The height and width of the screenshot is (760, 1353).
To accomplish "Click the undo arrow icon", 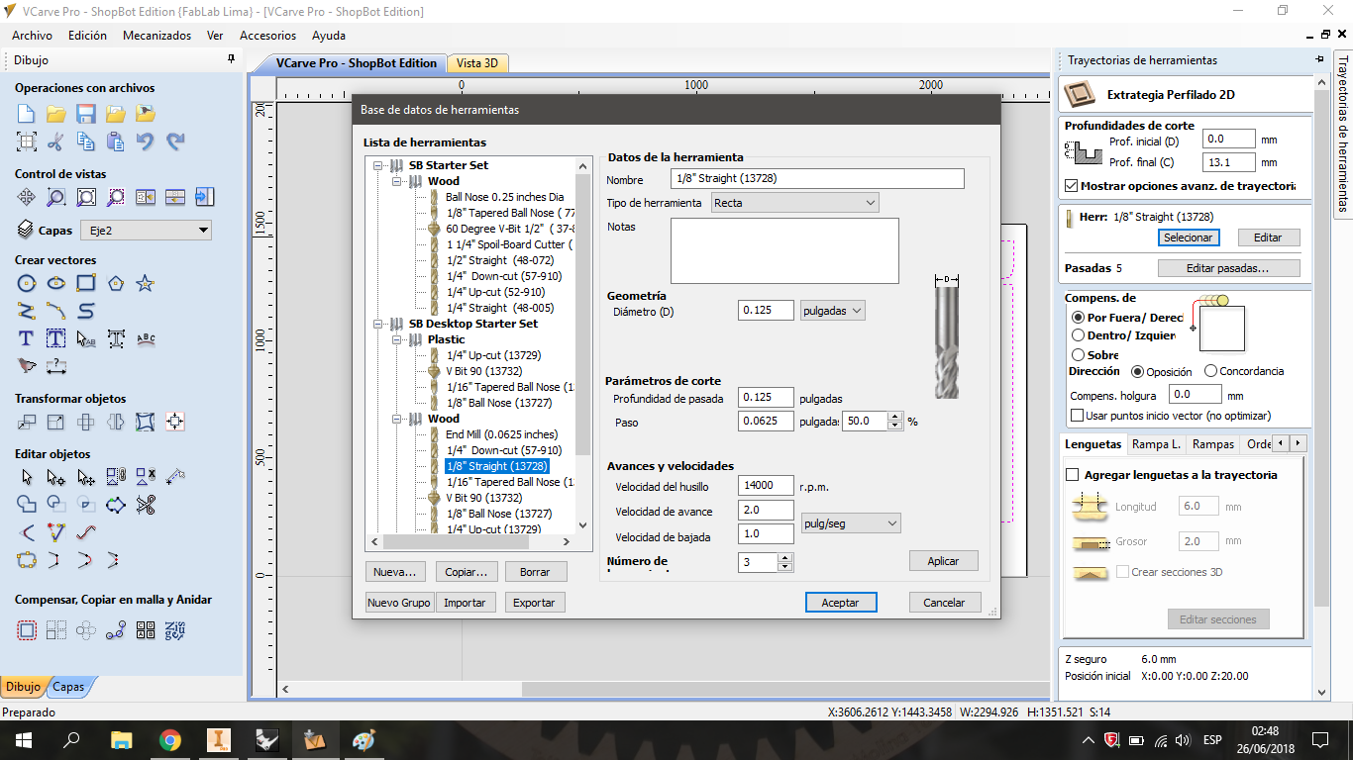I will pos(146,142).
